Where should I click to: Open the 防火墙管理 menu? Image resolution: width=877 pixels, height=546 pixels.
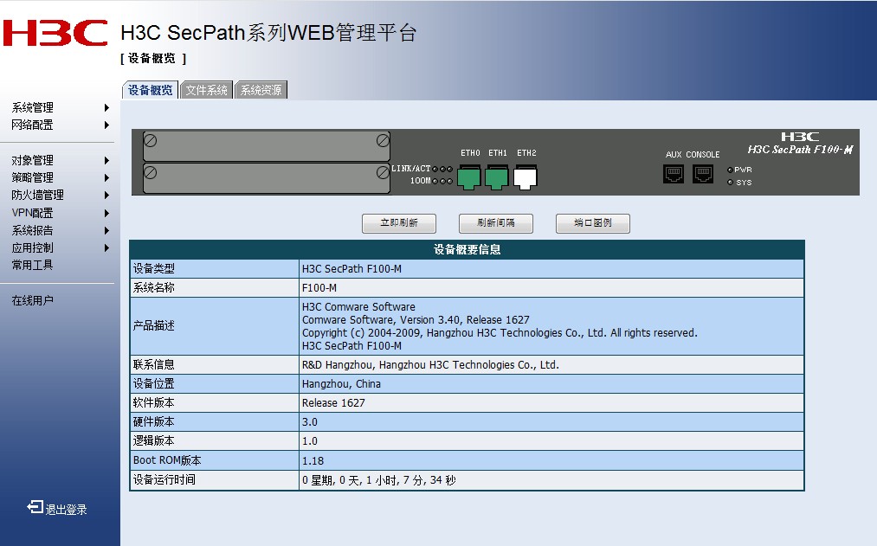coord(37,196)
